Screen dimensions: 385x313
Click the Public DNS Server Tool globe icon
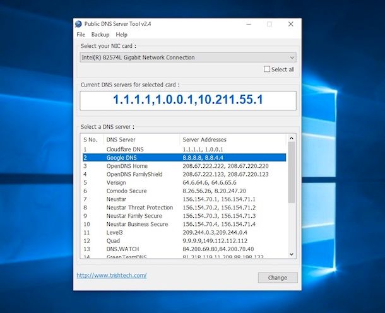click(78, 24)
